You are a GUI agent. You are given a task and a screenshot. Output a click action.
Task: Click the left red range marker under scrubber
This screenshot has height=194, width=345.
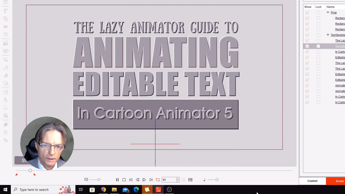coord(16,174)
